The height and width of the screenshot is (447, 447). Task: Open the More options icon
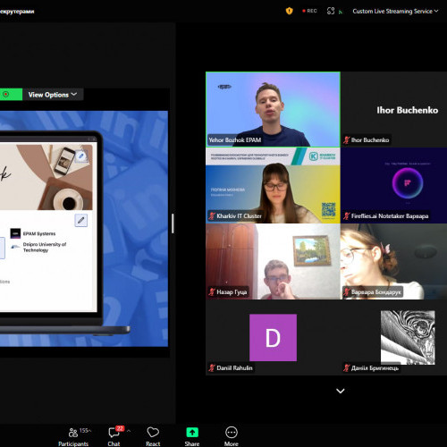pos(232,433)
